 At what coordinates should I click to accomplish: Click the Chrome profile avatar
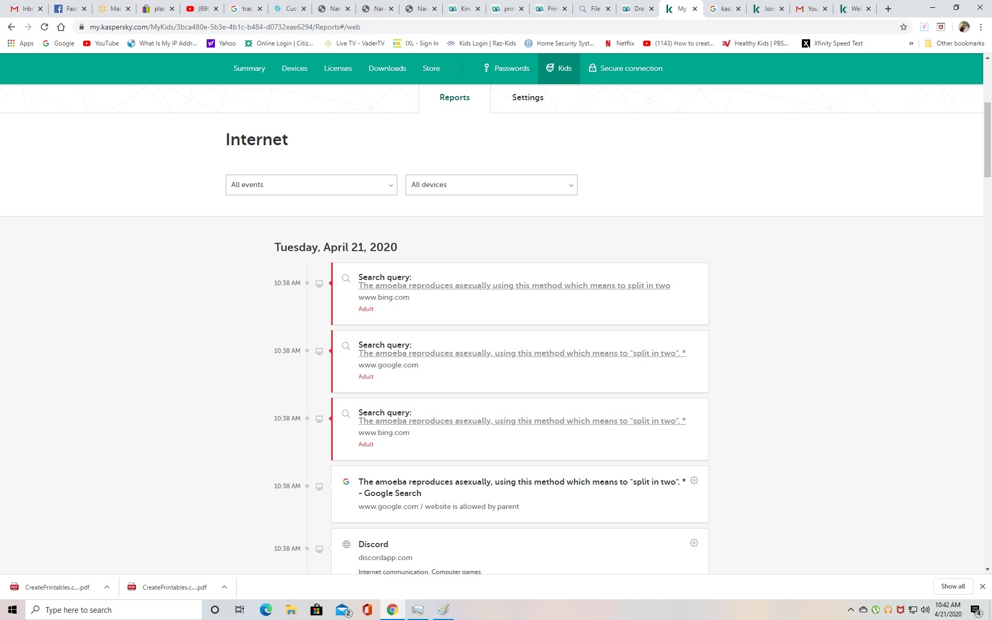tap(964, 27)
